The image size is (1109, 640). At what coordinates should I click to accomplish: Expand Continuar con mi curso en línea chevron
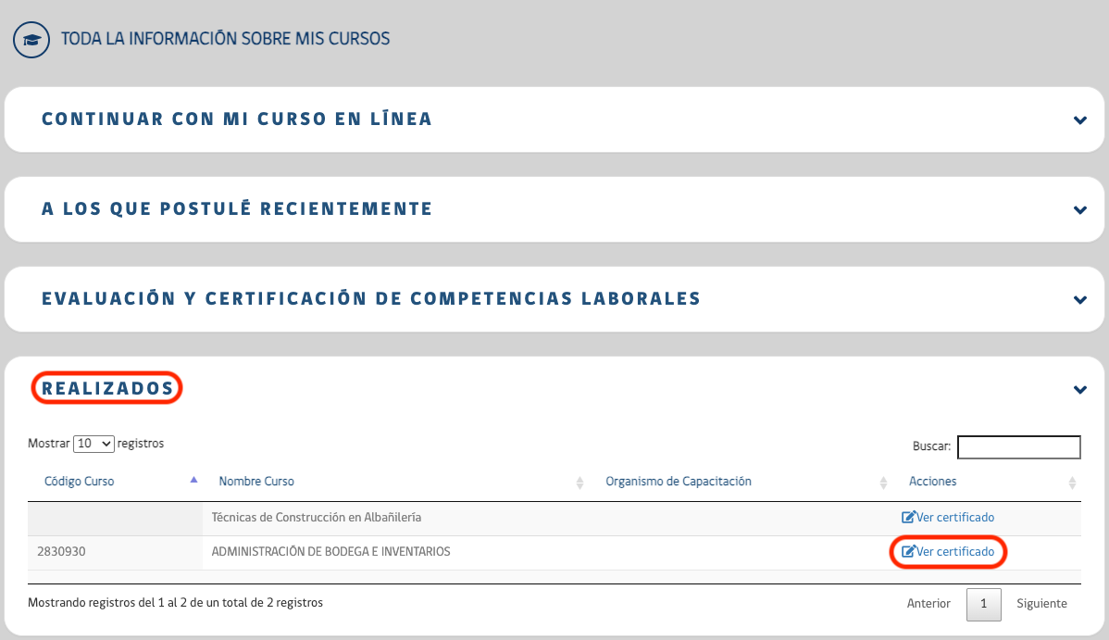point(1079,119)
